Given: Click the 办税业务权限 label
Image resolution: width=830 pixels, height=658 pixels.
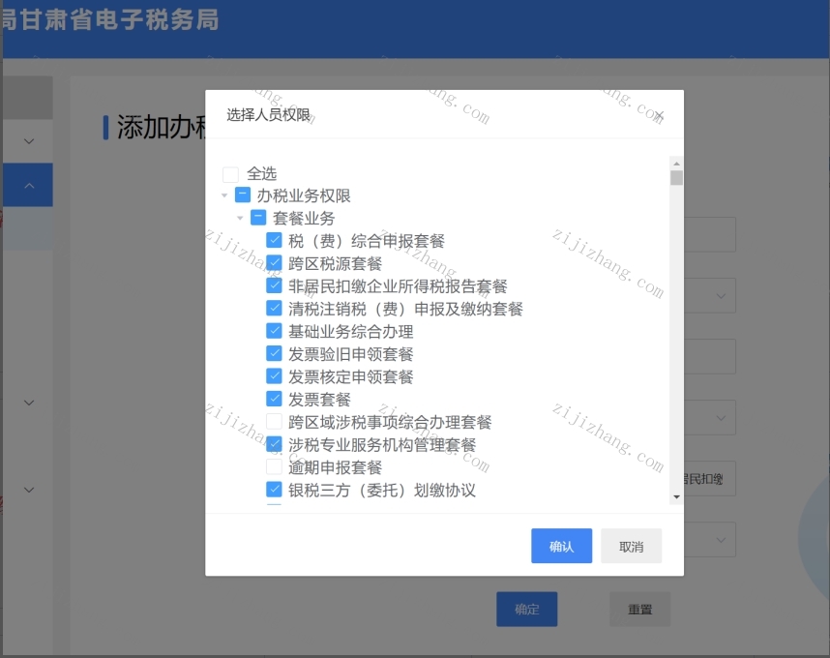Looking at the screenshot, I should (304, 195).
